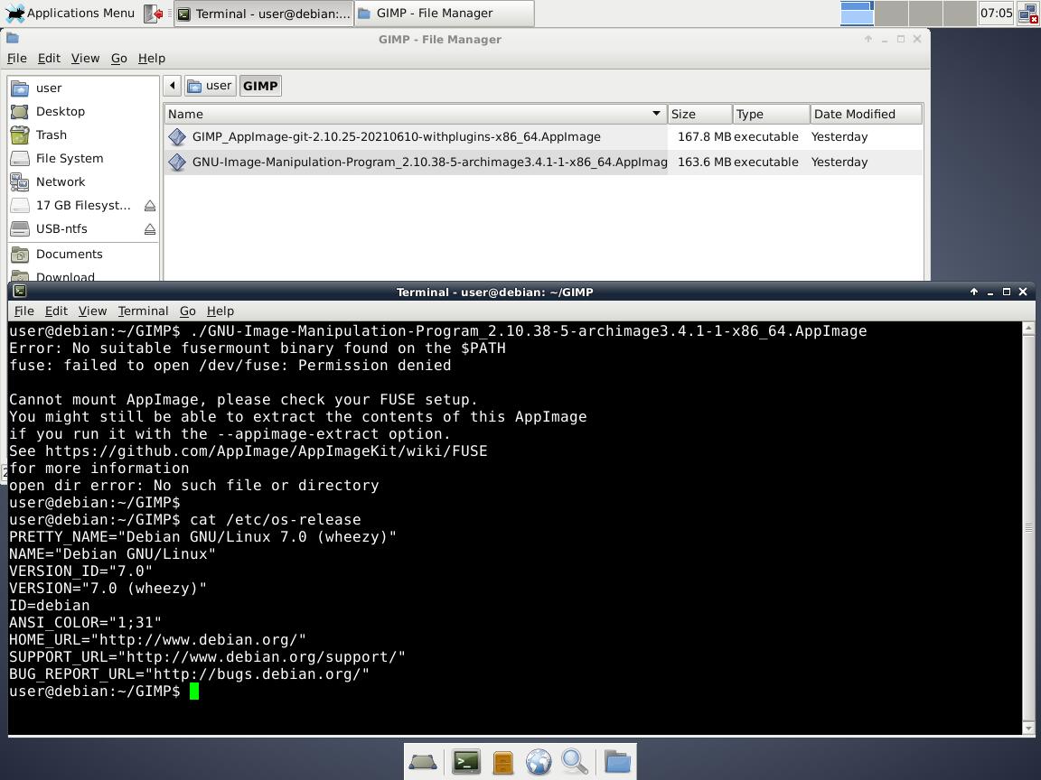Click terminal scrollbar down arrow
1041x780 pixels.
coord(1028,729)
